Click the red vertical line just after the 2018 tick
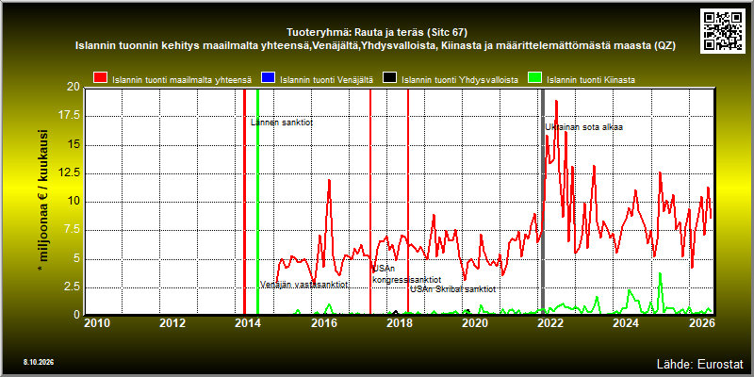The width and height of the screenshot is (754, 377). 408,201
